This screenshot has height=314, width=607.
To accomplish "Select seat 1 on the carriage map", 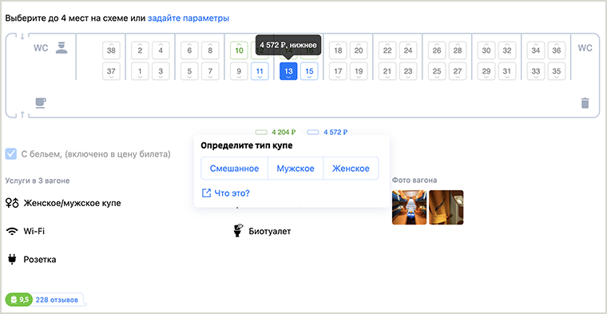I will (x=140, y=71).
